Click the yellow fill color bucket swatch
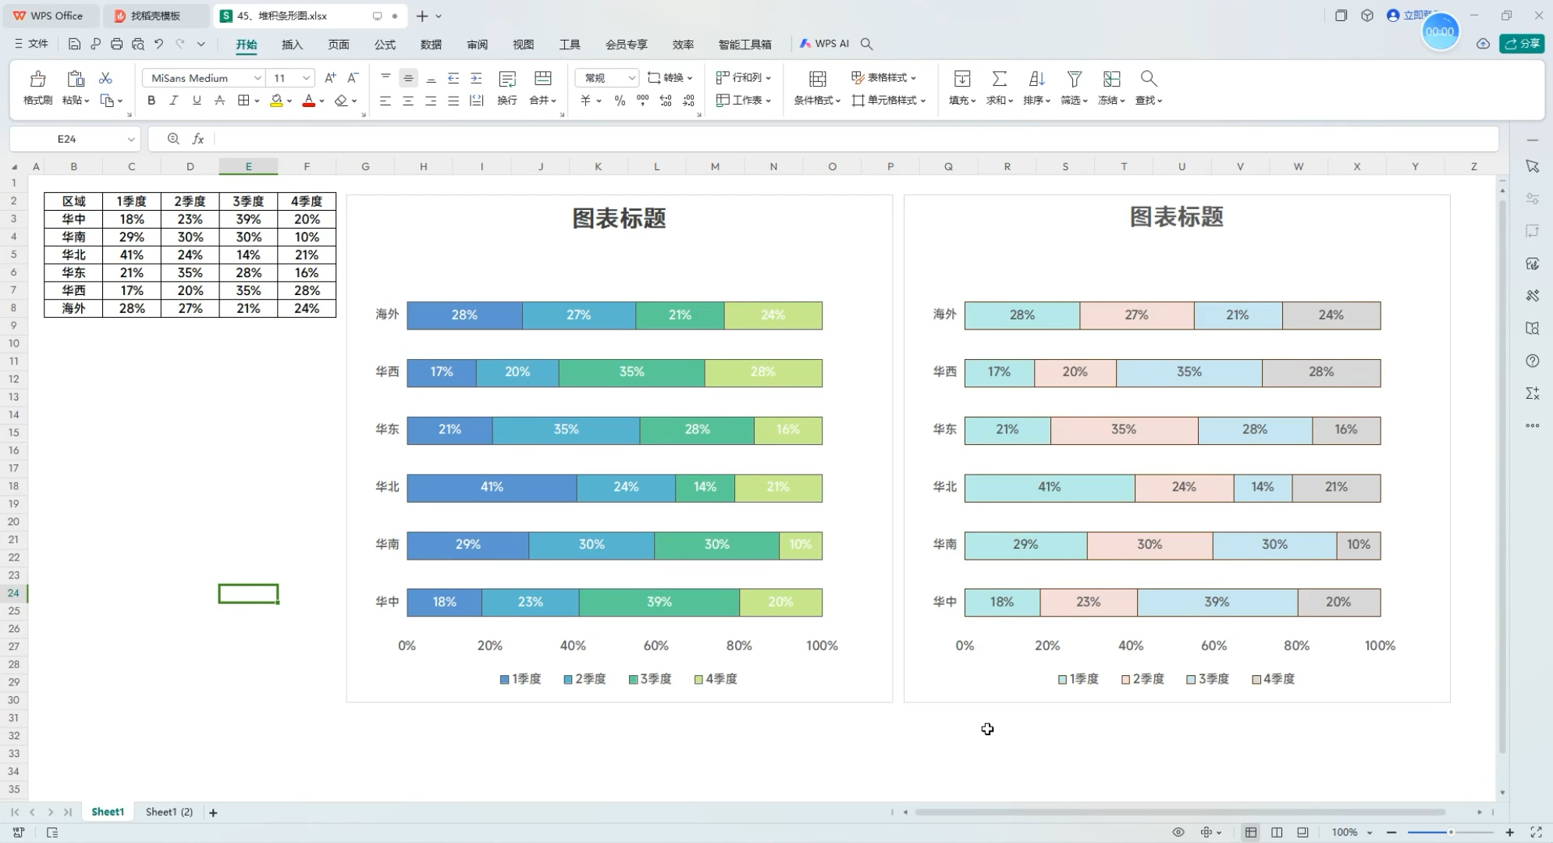This screenshot has width=1553, height=843. pos(276,101)
